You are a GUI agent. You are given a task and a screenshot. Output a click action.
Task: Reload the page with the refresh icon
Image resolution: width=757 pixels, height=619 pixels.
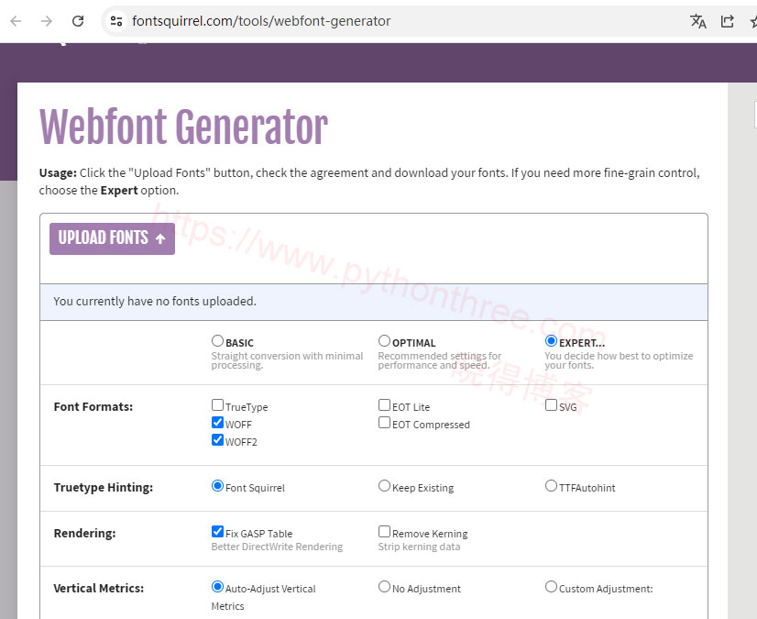78,21
